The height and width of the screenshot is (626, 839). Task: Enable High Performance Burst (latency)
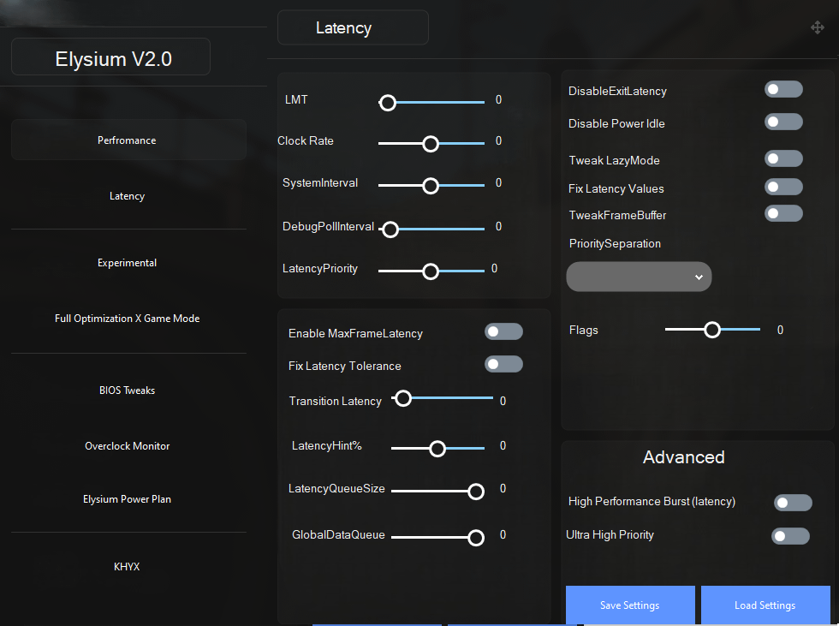[x=793, y=503]
